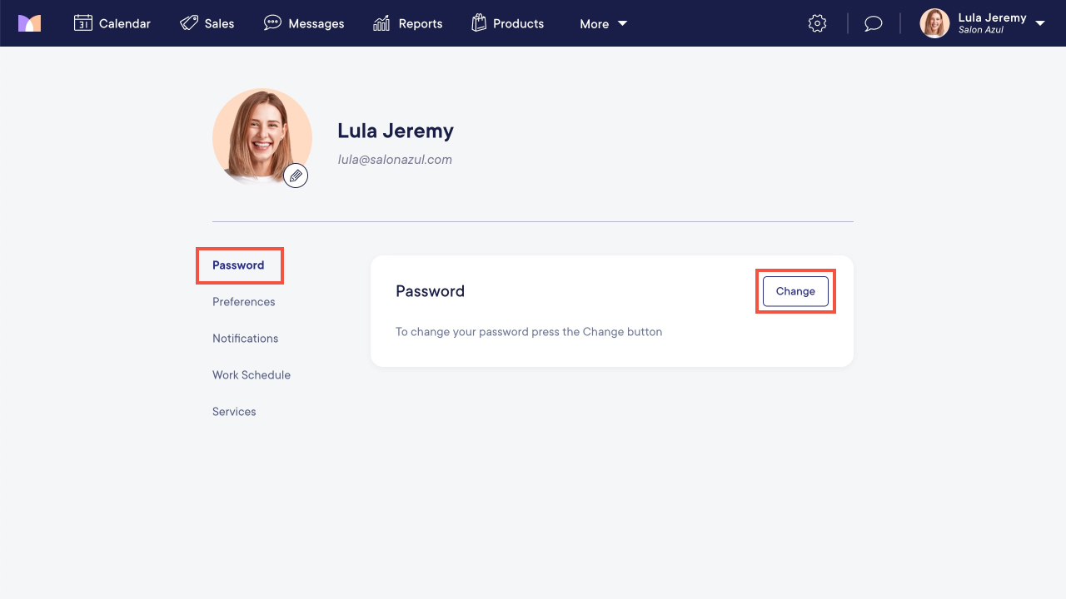The height and width of the screenshot is (599, 1066).
Task: Open the Services section
Action: point(234,411)
